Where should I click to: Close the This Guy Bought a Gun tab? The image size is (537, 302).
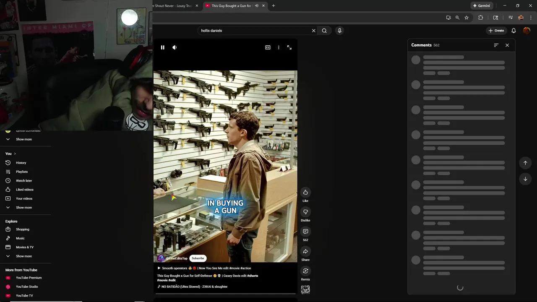coord(263,6)
